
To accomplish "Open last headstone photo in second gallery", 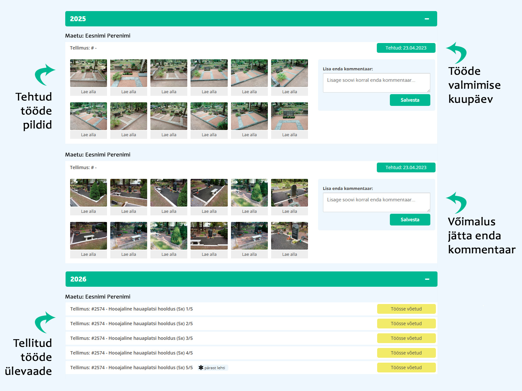I will [289, 236].
